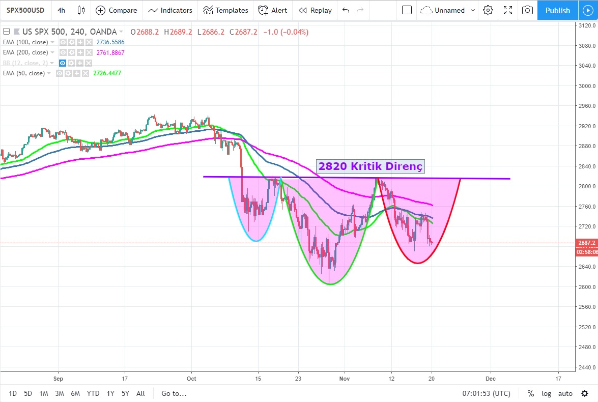Expand EMA (200, close) dropdown arrow

point(52,52)
